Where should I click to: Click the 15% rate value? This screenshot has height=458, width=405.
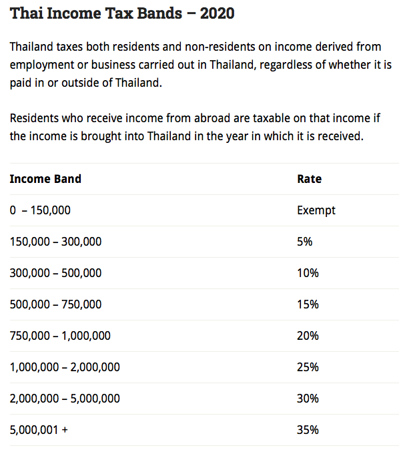point(308,304)
